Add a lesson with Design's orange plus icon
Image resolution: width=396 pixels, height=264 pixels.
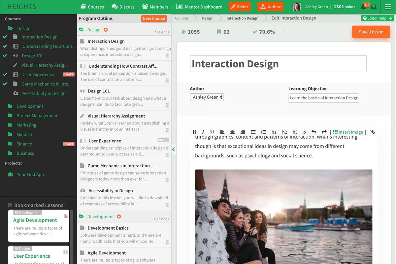(x=106, y=30)
